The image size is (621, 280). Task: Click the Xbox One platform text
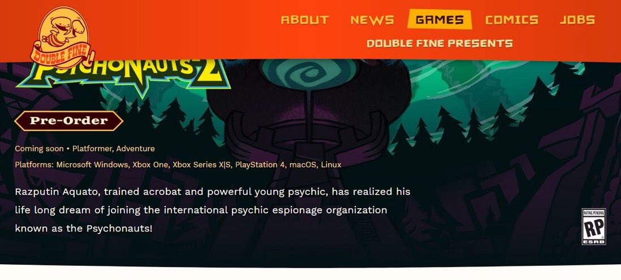coord(150,164)
